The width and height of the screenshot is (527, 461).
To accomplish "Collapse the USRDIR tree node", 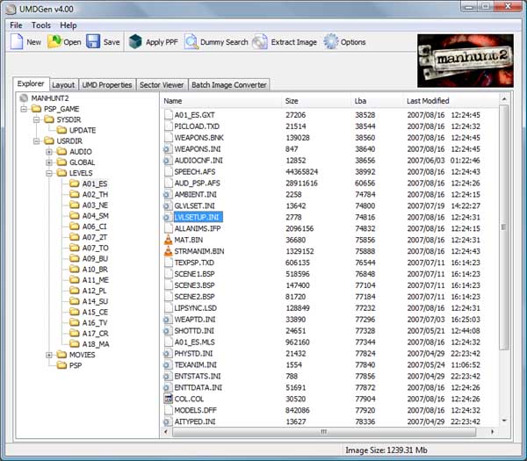I will 36,140.
